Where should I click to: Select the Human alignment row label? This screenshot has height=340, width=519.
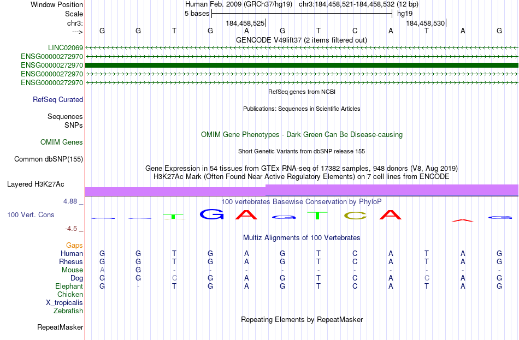[x=72, y=254]
